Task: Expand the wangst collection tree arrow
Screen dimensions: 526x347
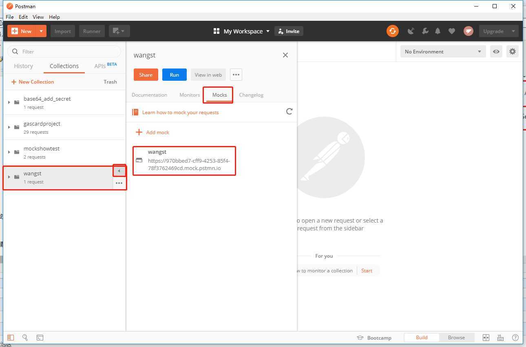Action: click(x=9, y=177)
